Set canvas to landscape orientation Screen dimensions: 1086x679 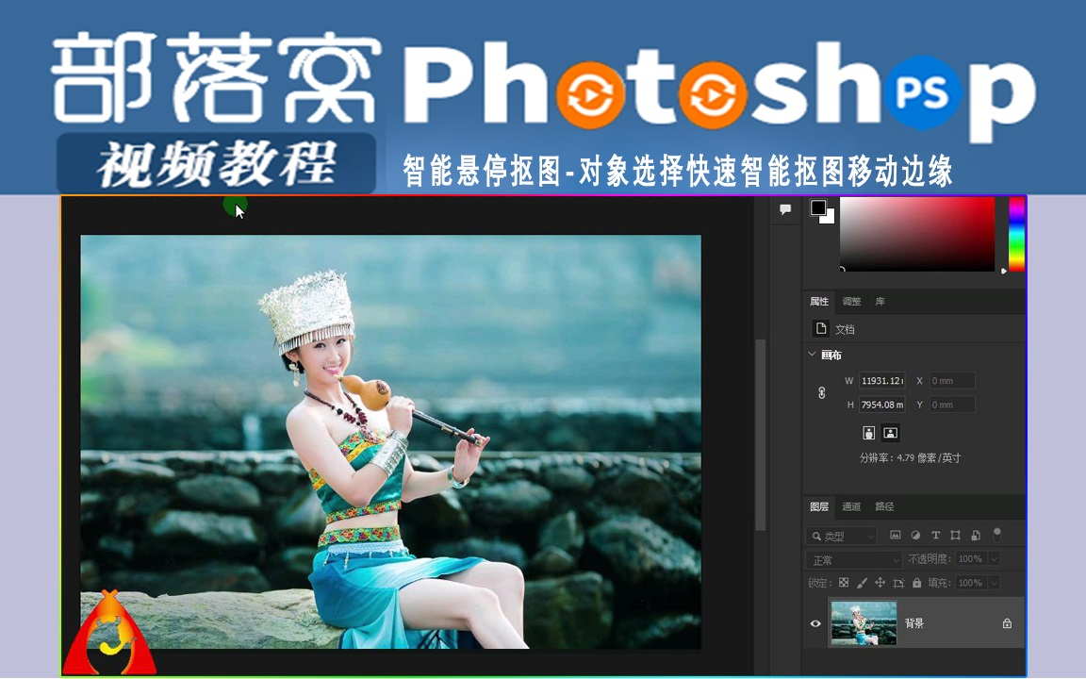[891, 433]
